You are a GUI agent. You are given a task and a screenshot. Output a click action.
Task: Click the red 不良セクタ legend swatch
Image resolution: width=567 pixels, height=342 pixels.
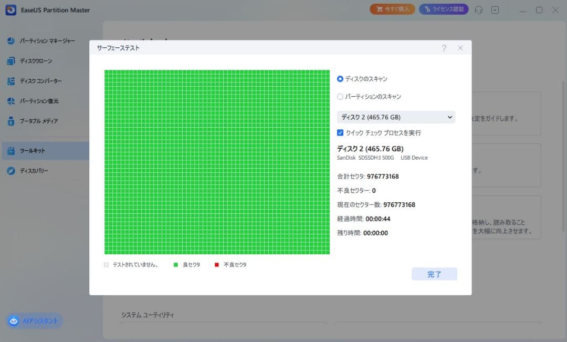click(217, 265)
